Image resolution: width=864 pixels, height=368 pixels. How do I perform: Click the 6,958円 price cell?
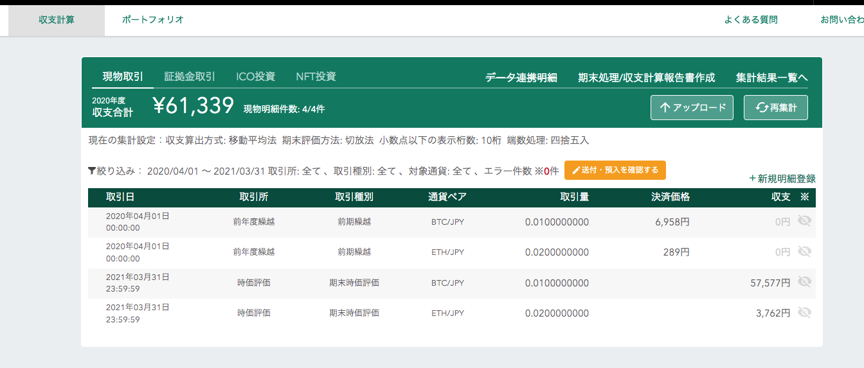click(672, 222)
